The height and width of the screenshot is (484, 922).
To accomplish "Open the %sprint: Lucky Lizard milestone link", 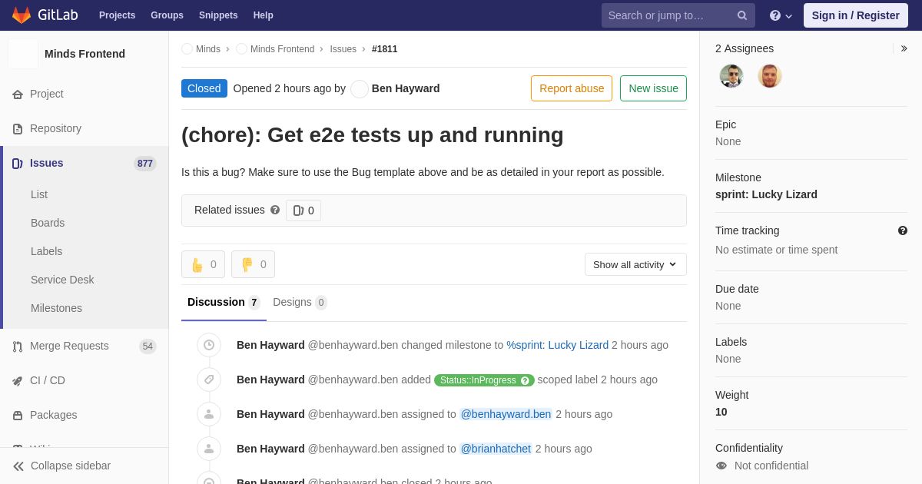I will 557,345.
